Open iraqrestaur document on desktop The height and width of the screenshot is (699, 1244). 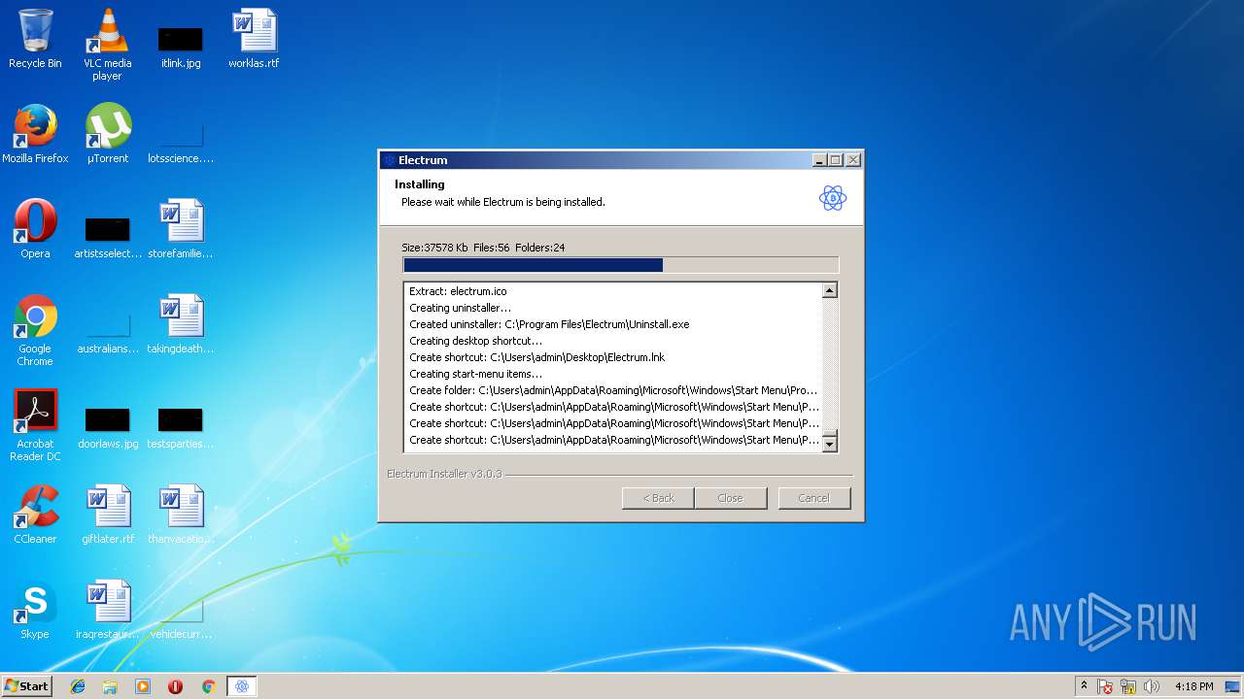pos(108,610)
